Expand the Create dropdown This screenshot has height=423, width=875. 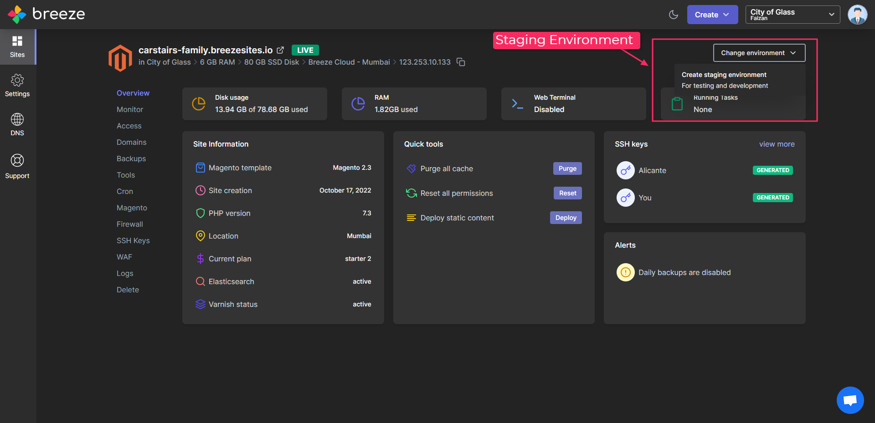tap(712, 15)
